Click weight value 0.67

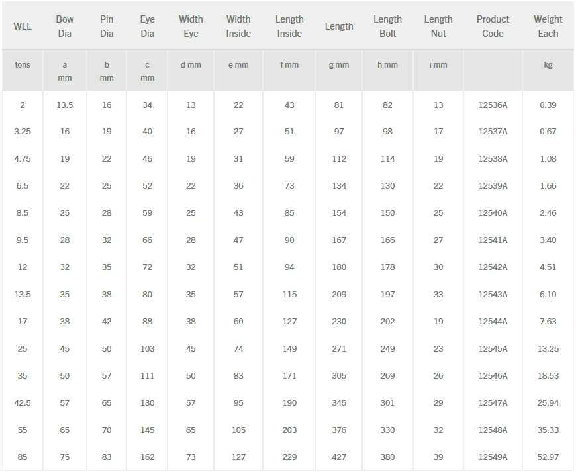(x=548, y=132)
